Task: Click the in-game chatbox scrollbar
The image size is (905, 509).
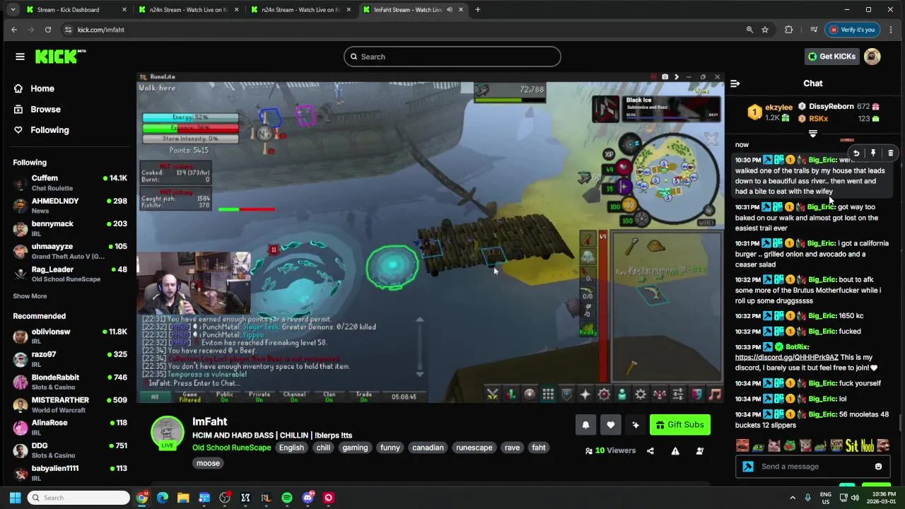Action: point(419,346)
